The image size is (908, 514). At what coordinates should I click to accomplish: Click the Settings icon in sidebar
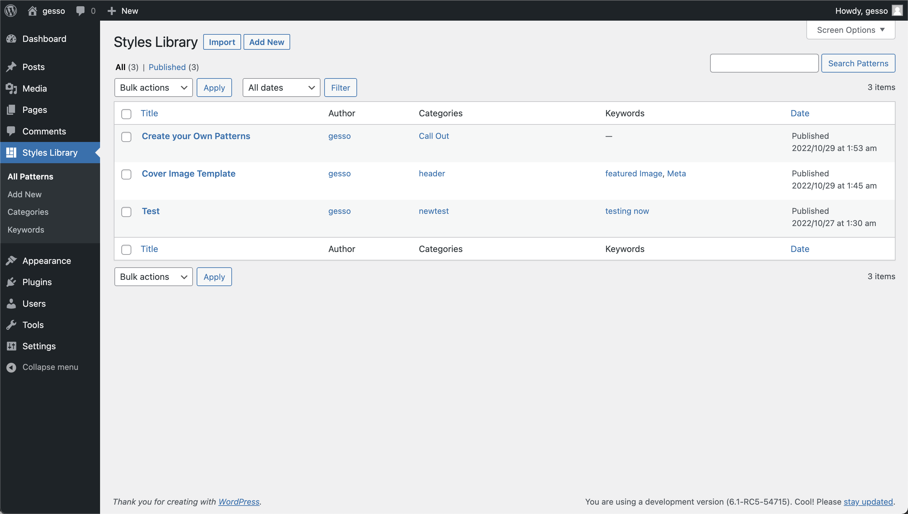point(11,345)
